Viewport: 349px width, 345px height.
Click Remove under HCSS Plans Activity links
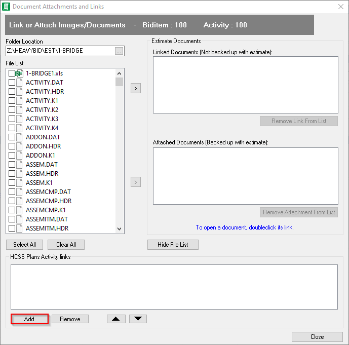click(x=70, y=319)
